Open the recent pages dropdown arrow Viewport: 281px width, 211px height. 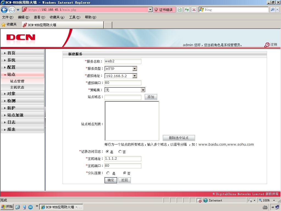pos(18,10)
